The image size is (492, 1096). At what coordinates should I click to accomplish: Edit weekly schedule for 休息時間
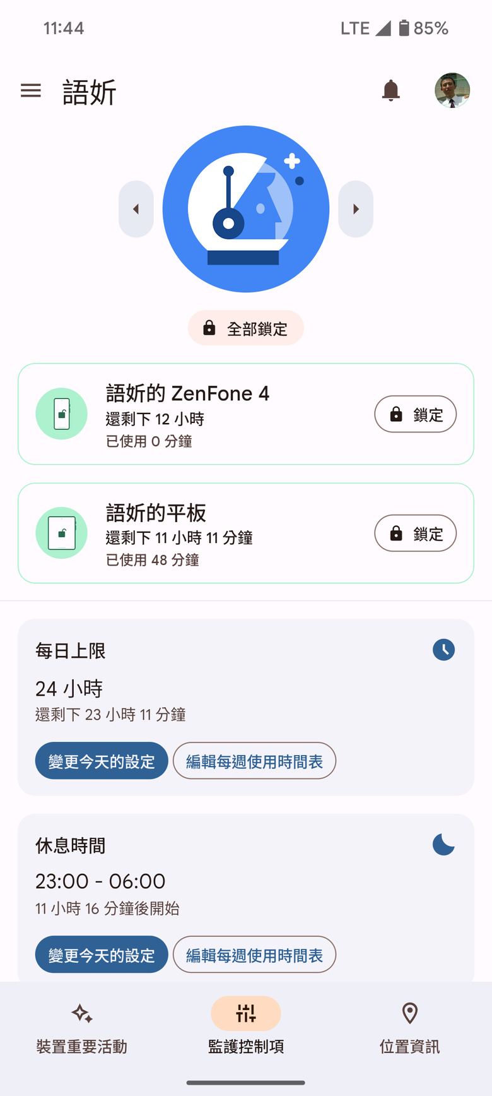(254, 955)
